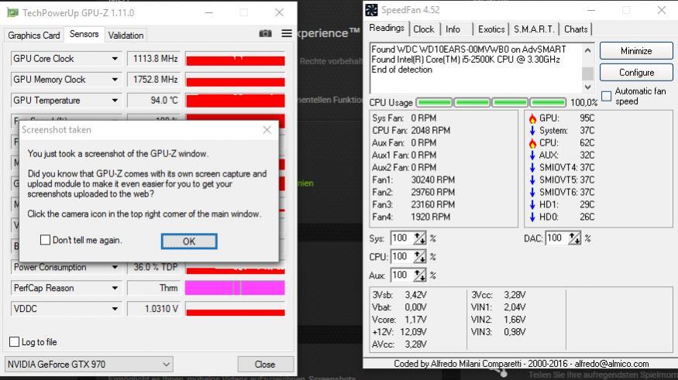Click the 1113.8 MHz core clock value

point(153,59)
